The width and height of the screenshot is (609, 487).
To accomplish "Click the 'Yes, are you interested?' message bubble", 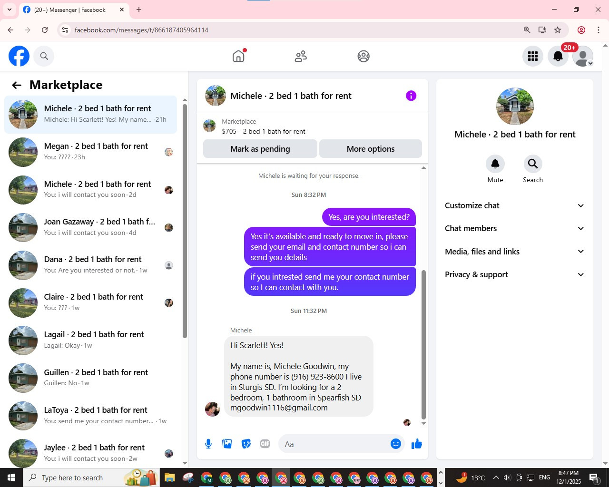I will [x=369, y=217].
